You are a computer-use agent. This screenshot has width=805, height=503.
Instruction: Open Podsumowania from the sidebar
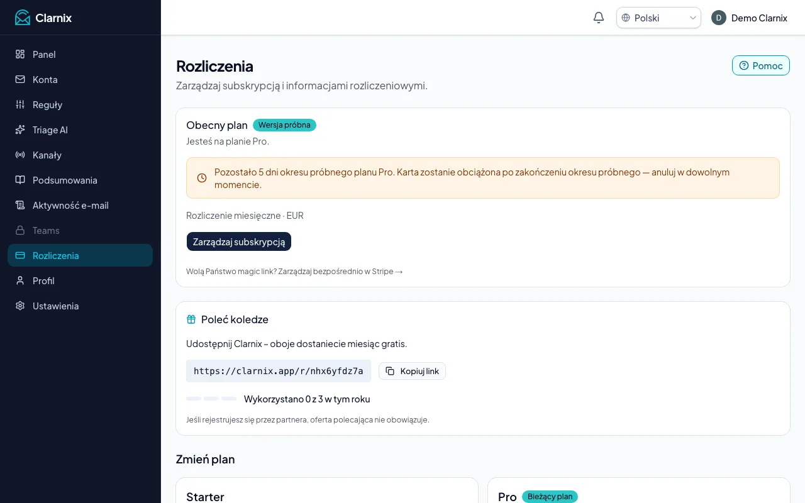[x=80, y=180]
